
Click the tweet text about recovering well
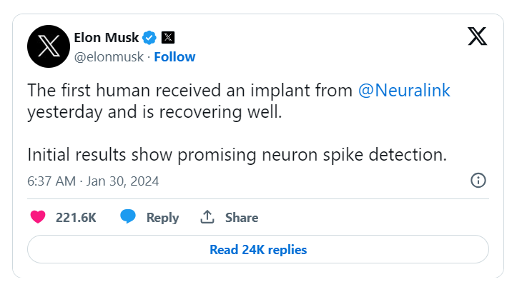click(154, 112)
